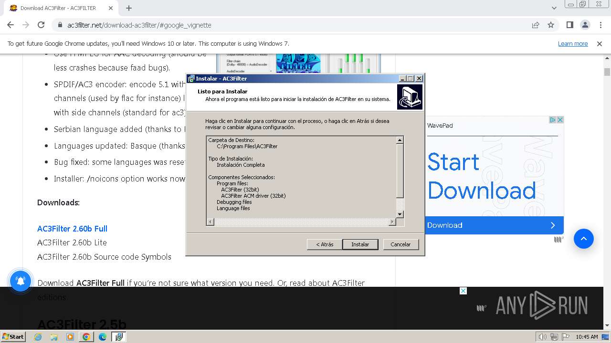Open Internet Explorer from the taskbar
This screenshot has height=343, width=611.
pos(38,337)
